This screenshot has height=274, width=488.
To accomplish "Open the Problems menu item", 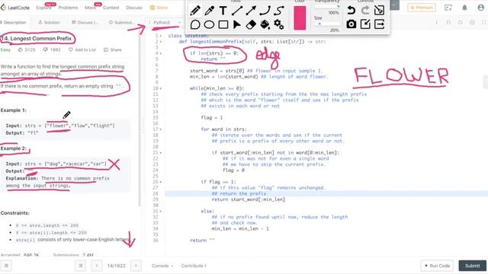I will tap(68, 8).
